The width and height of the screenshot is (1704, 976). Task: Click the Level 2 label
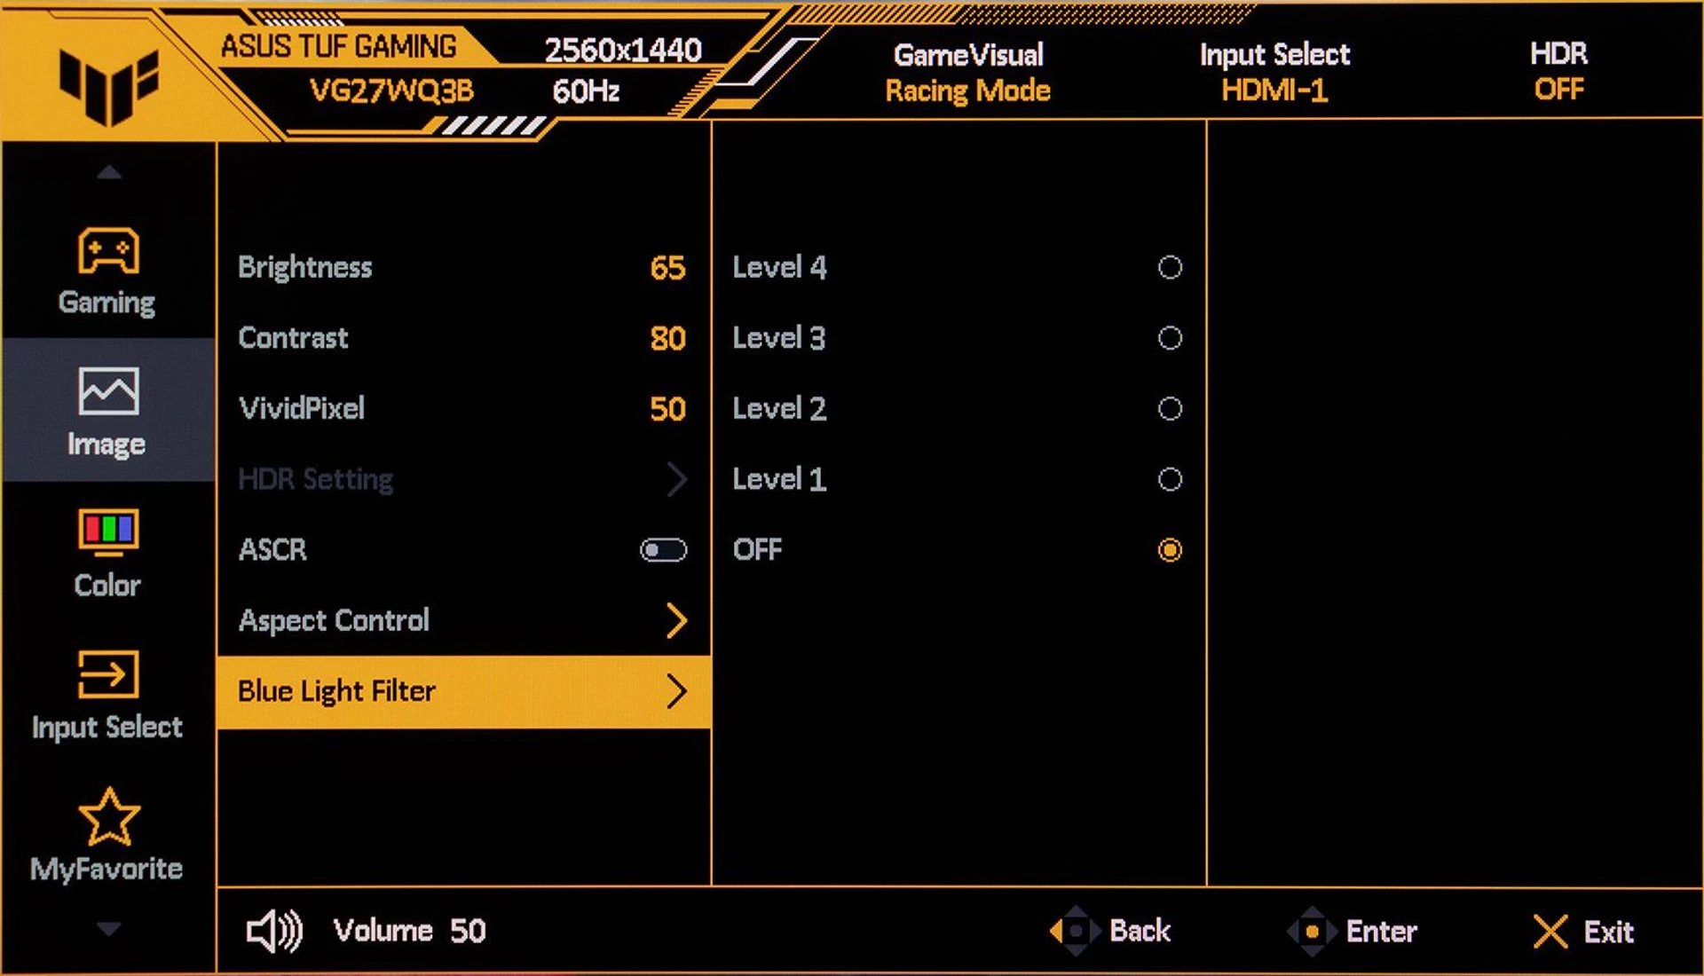(x=779, y=409)
